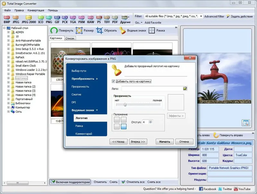The height and width of the screenshot is (194, 257).
Task: Click the Начать button
Action: coord(164,142)
